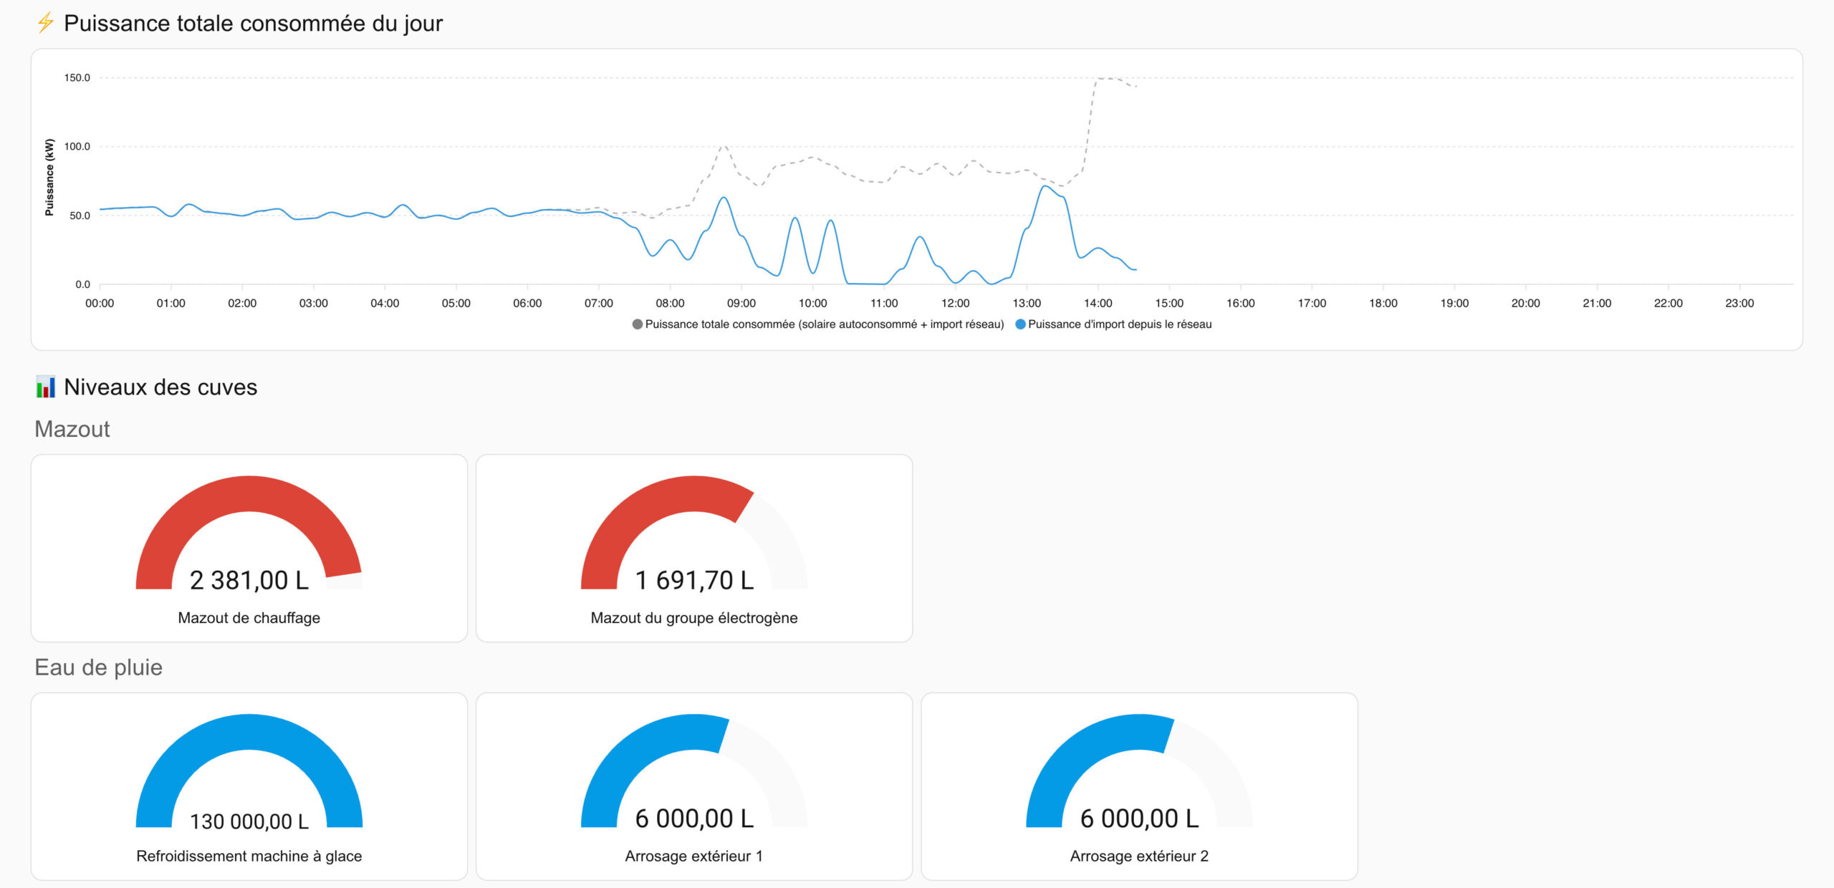Screen dimensions: 1834x888
Task: Click the 130 000,00 L value
Action: tap(249, 821)
